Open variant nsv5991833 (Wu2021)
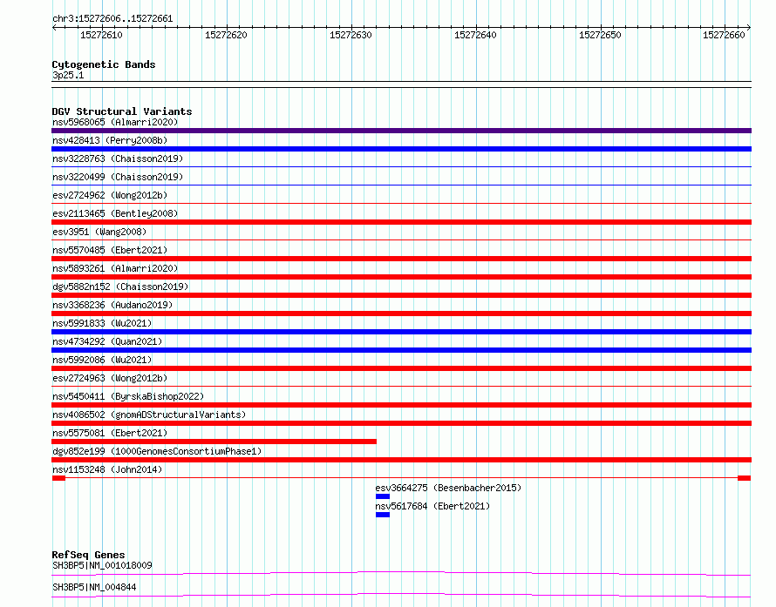 pos(102,323)
